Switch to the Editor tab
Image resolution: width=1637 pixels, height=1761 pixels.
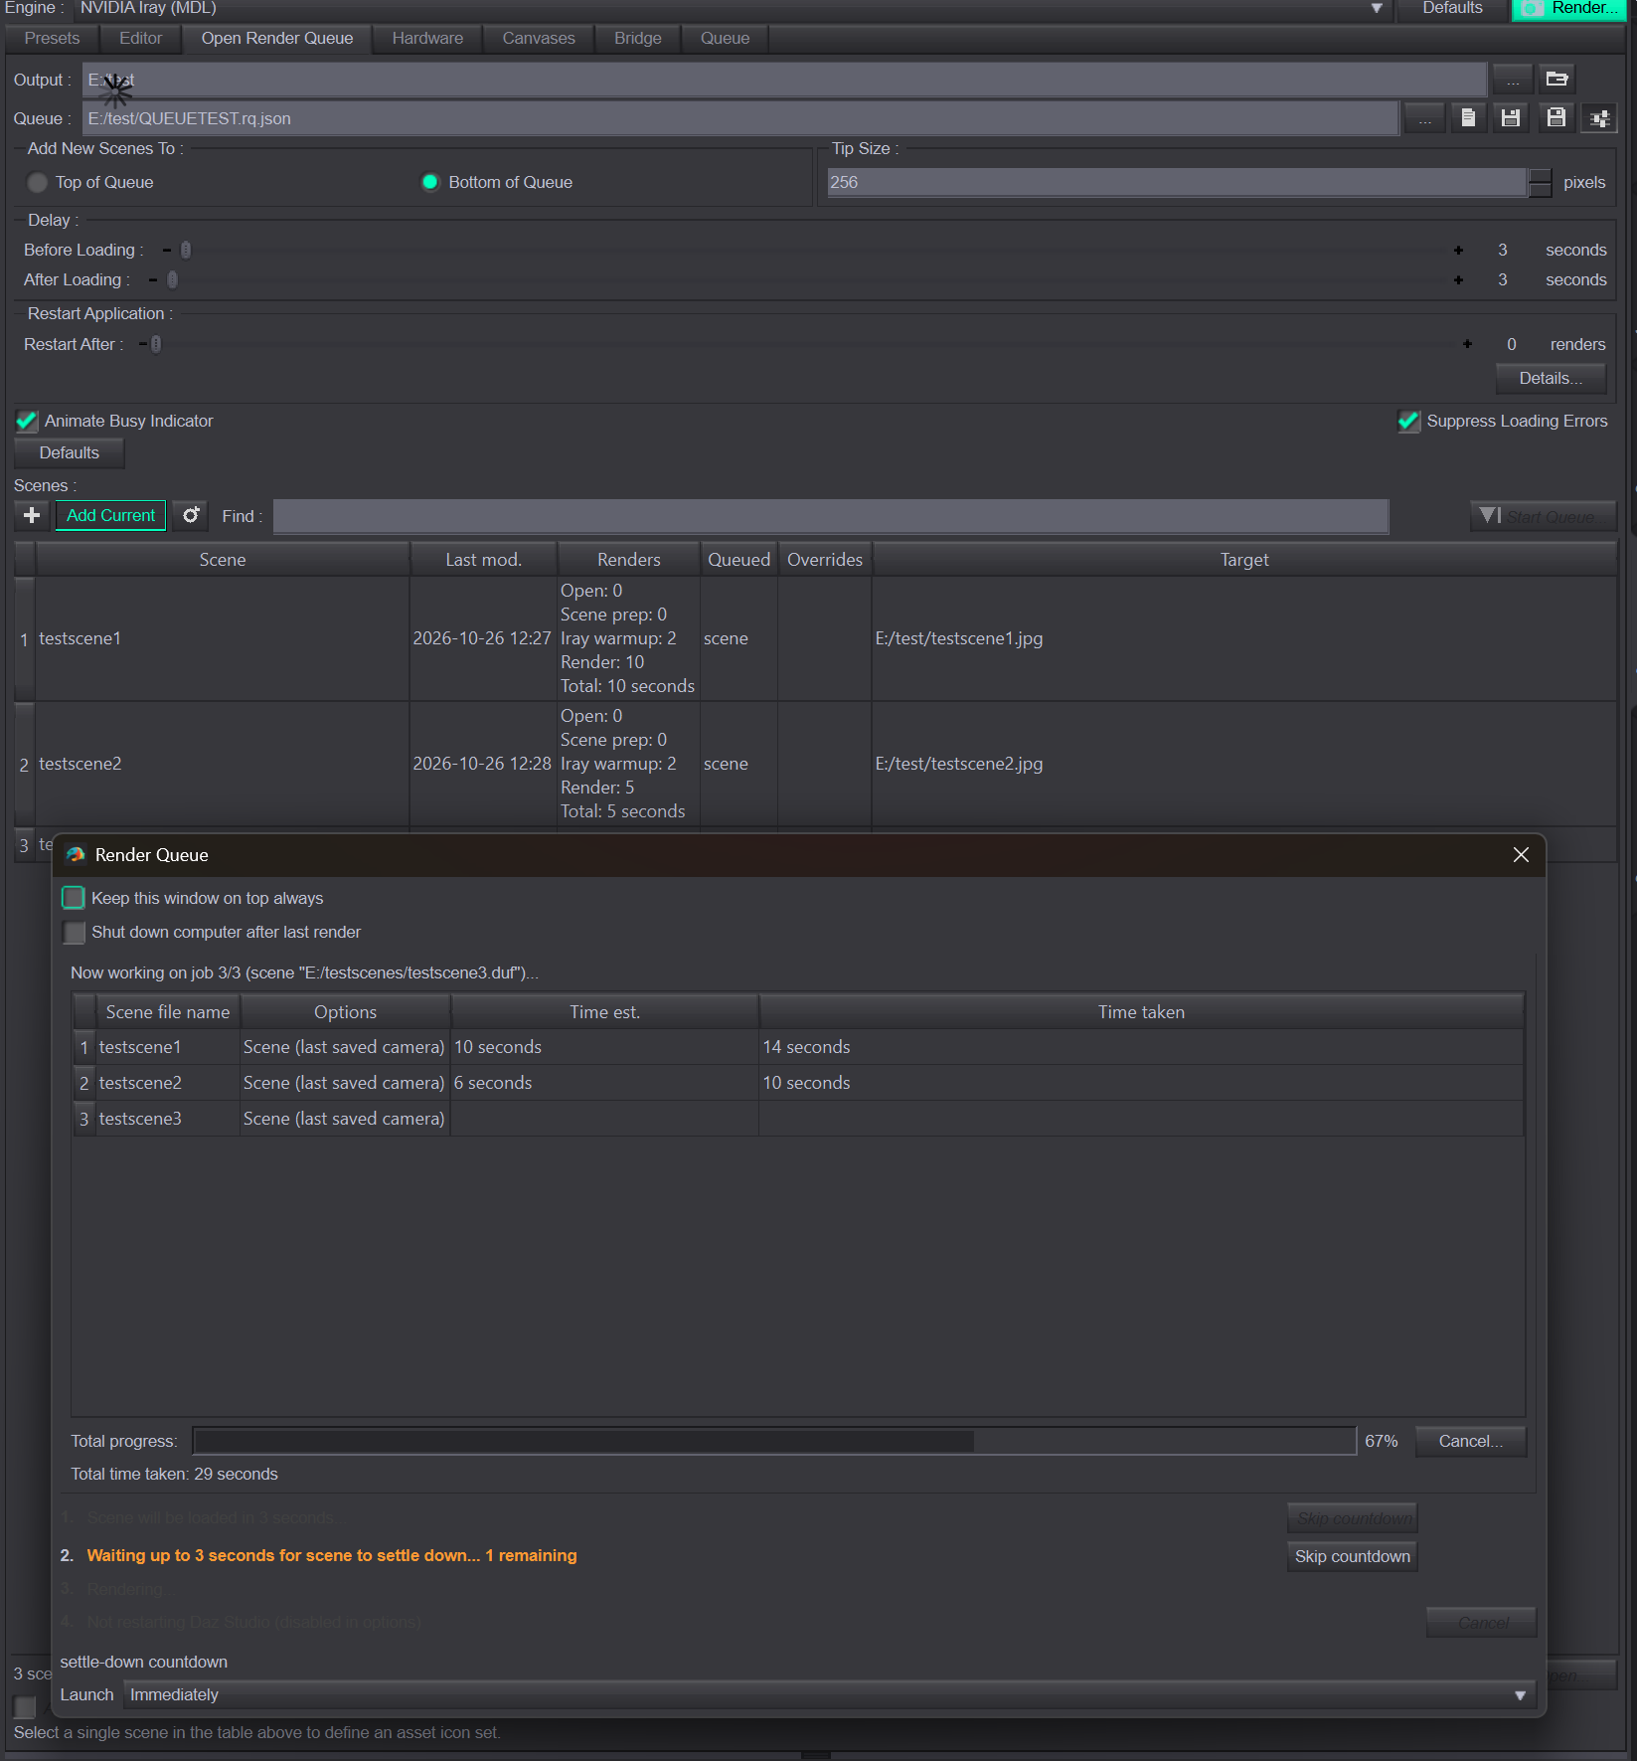point(140,39)
